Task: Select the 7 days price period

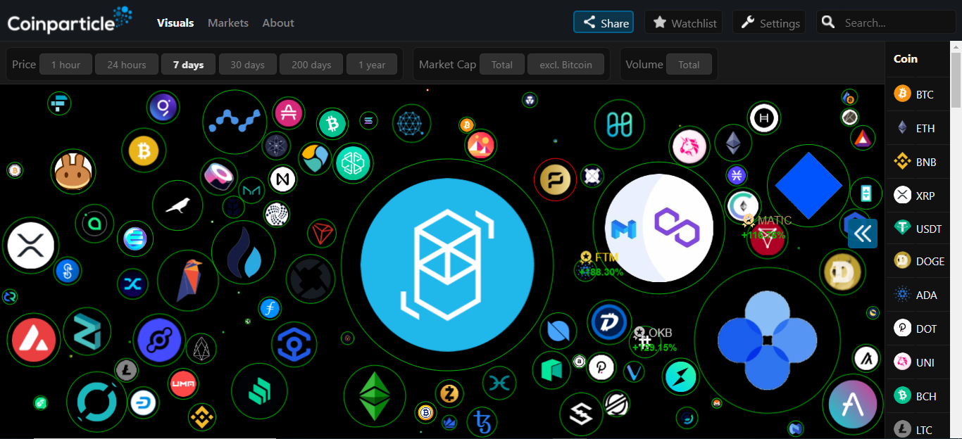Action: [x=189, y=65]
